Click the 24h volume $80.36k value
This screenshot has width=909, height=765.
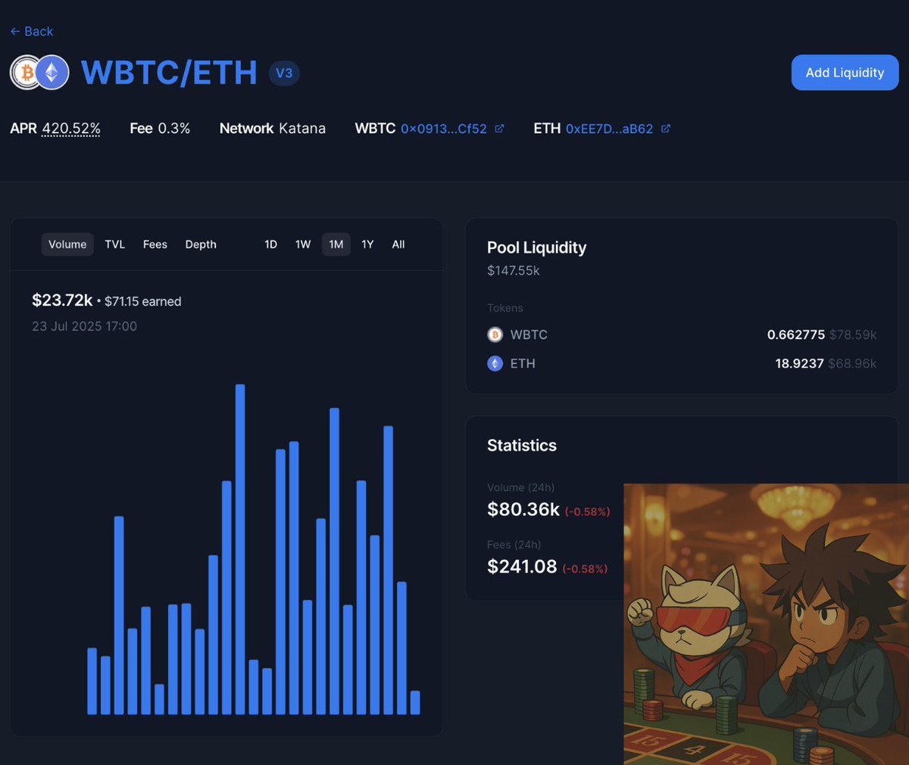point(523,509)
